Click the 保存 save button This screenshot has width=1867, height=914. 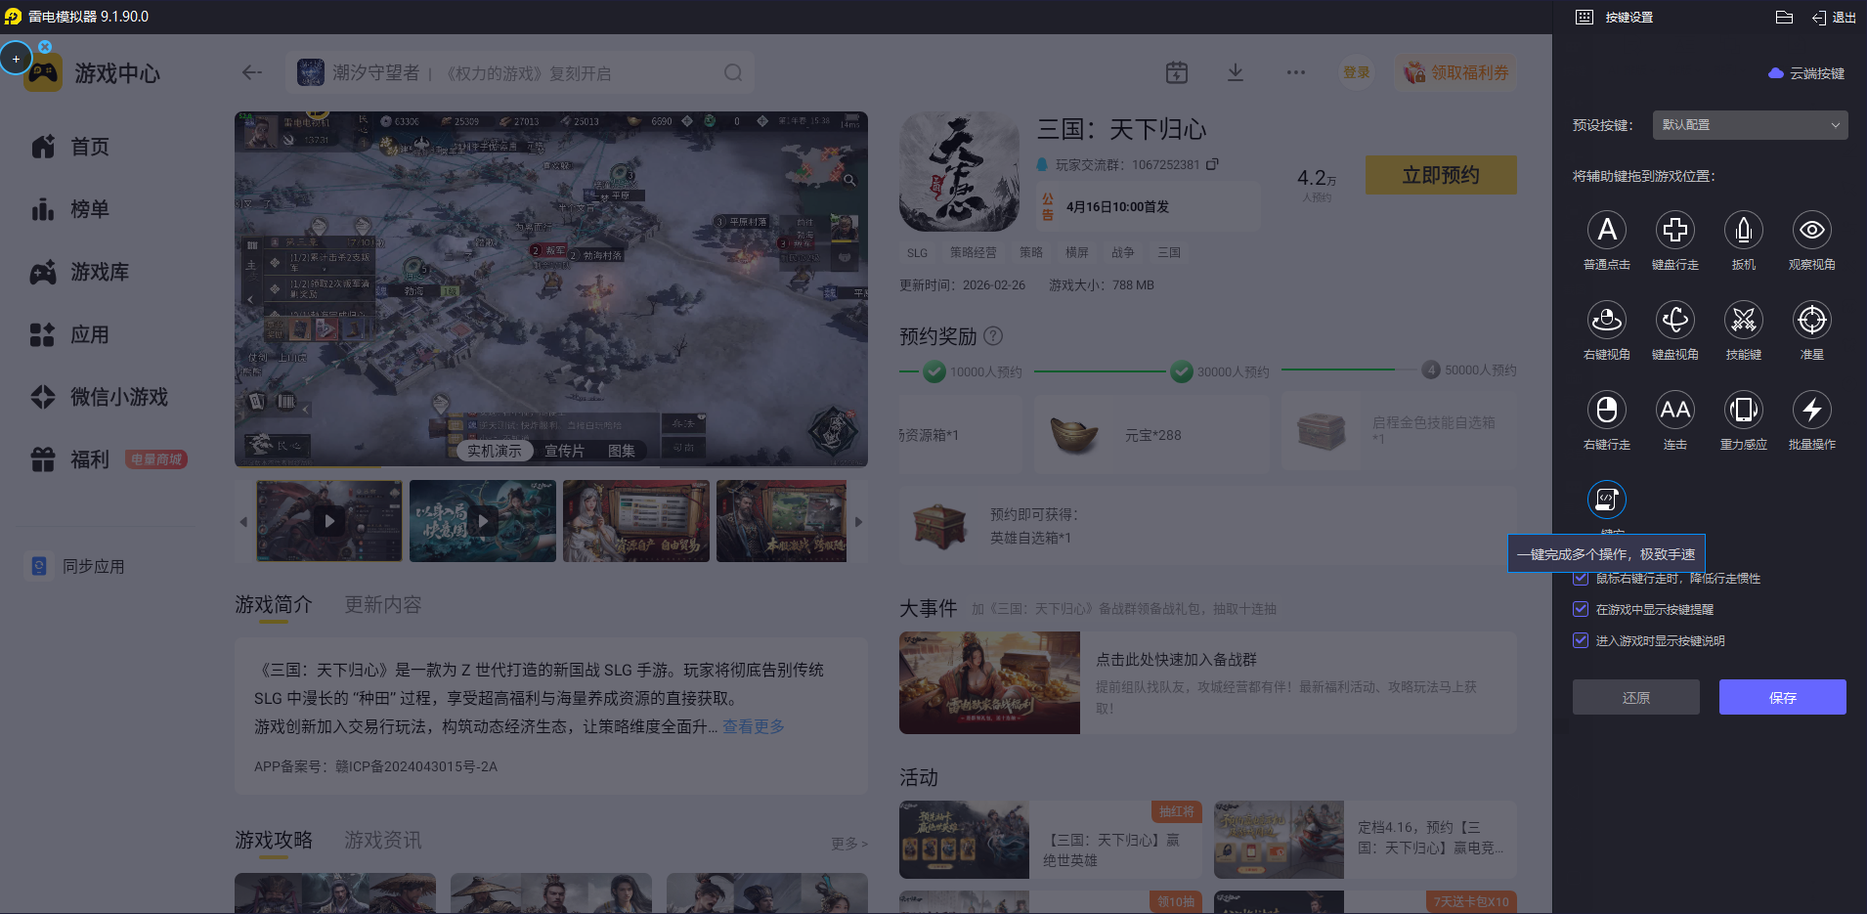coord(1782,697)
